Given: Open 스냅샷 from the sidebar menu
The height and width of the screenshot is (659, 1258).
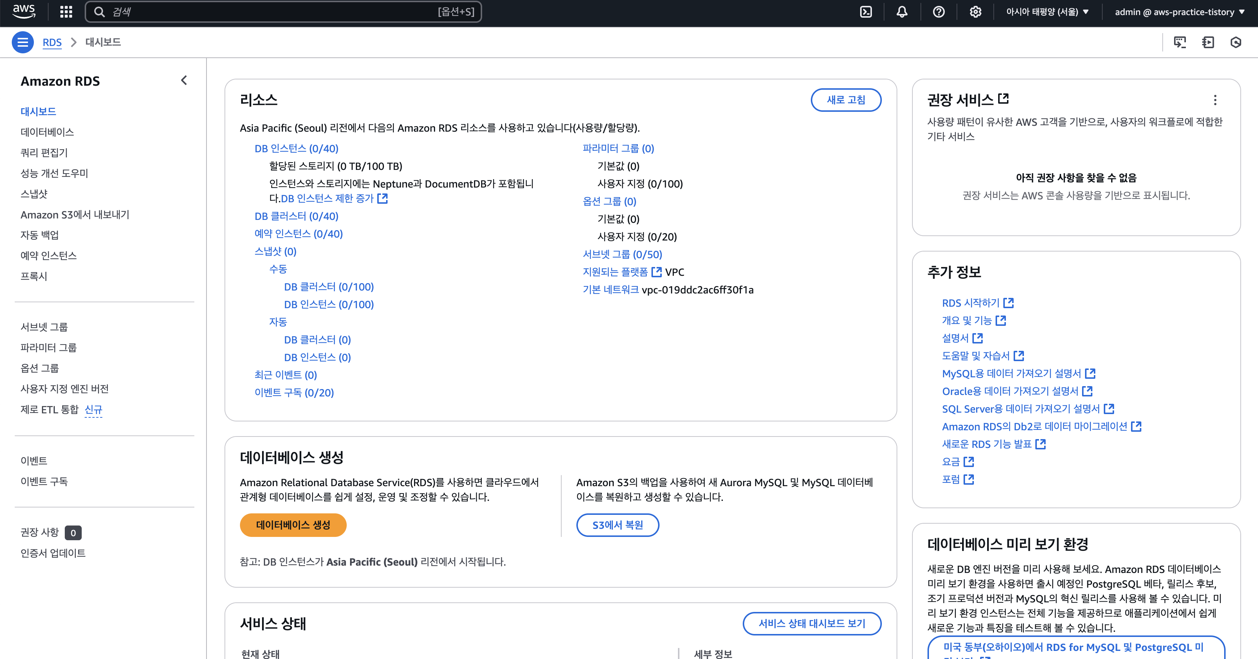Looking at the screenshot, I should coord(34,194).
